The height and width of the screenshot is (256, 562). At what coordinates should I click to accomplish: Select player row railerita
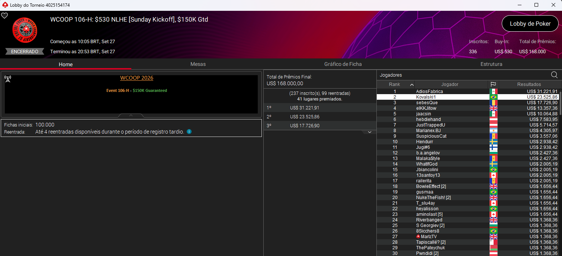468,181
